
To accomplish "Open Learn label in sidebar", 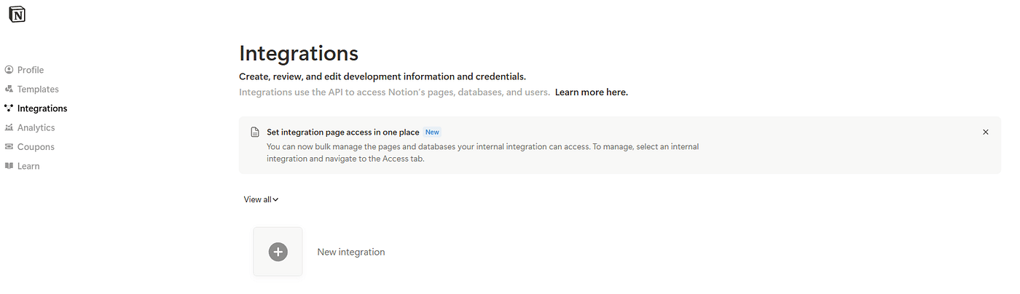I will 28,166.
